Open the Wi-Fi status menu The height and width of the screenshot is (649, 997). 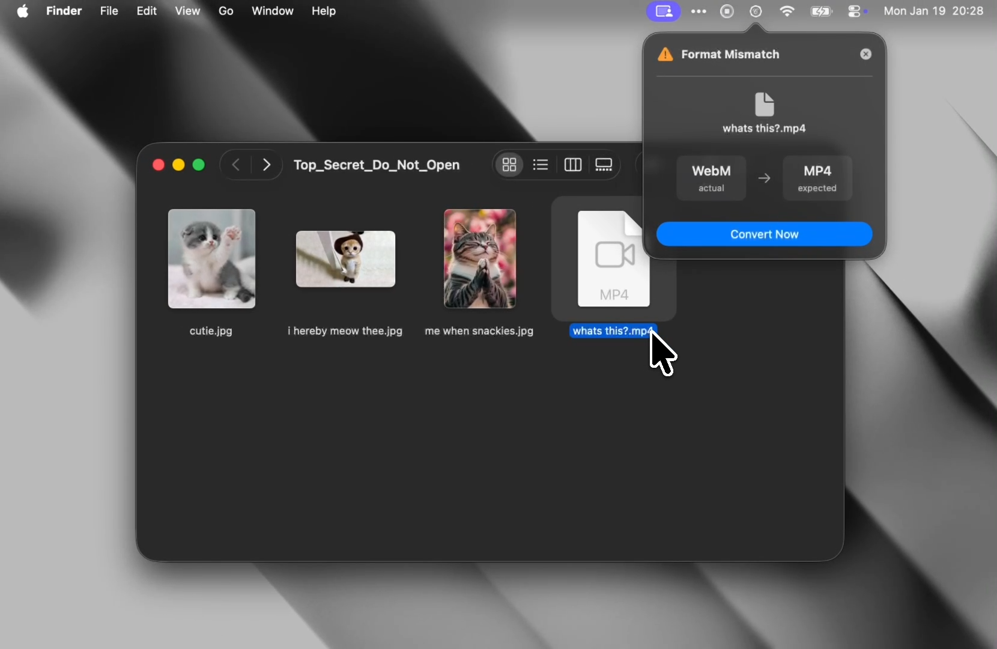point(787,11)
